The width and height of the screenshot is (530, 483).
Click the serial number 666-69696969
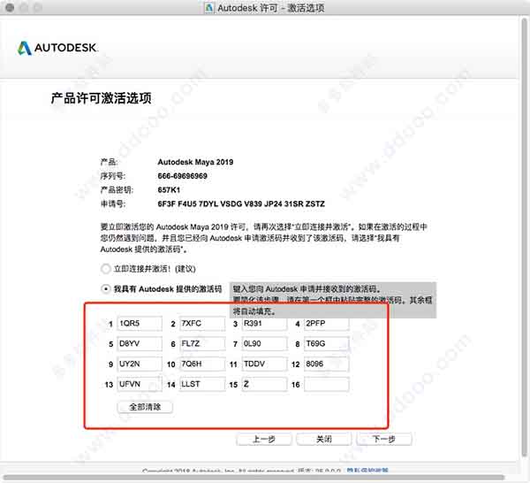pyautogui.click(x=183, y=176)
